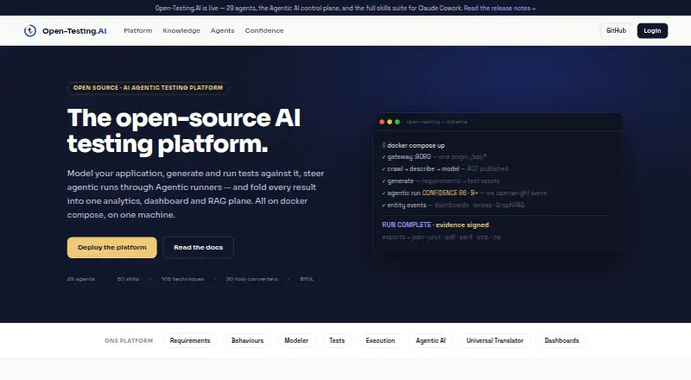Click the 'docker compose up' terminal line

pos(414,145)
